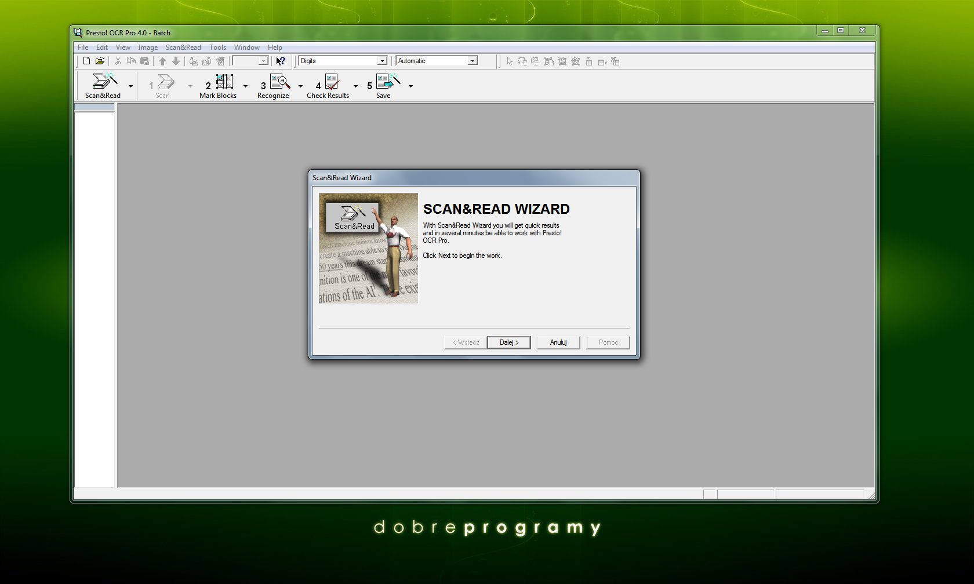Select the pointer arrow block tool
Viewport: 974px width, 584px height.
click(510, 61)
